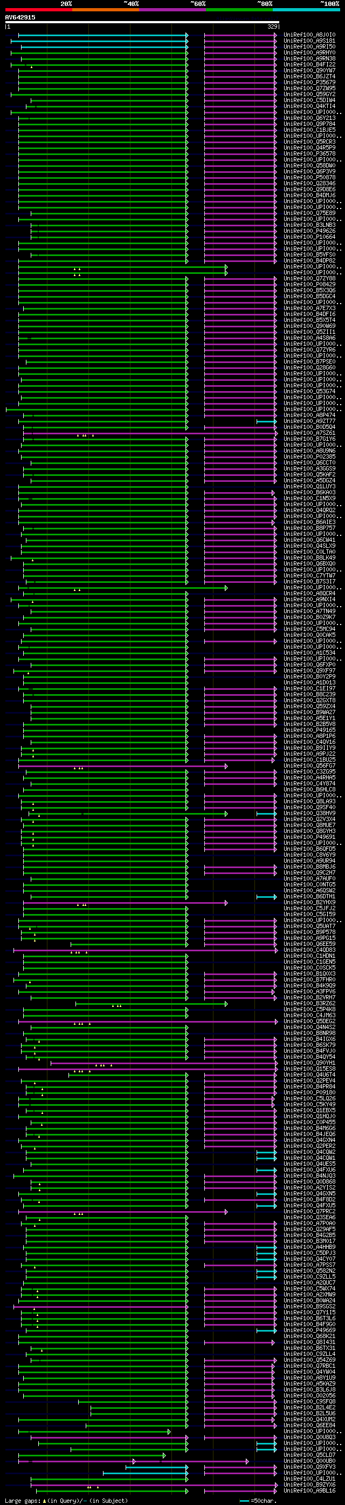Open UniRef100_P08429 from the list
The image size is (345, 1505).
(x=309, y=285)
